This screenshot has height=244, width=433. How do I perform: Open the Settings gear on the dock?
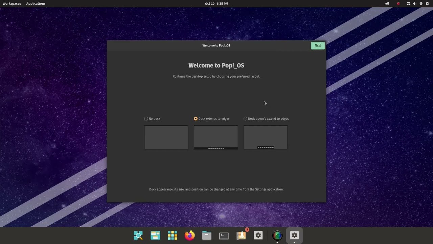[258, 235]
